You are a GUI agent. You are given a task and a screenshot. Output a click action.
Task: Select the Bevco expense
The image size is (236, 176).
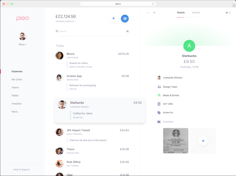pos(92,60)
